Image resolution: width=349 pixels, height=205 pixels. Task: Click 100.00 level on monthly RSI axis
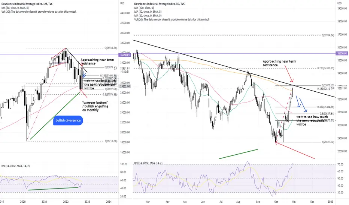point(124,164)
